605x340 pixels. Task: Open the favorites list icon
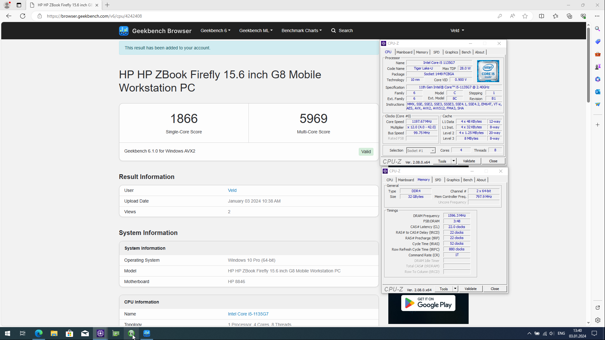pos(556,16)
